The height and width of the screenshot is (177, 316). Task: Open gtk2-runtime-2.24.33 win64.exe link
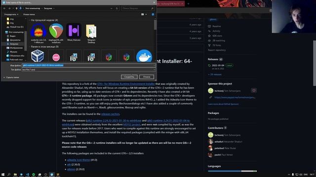[114, 120]
